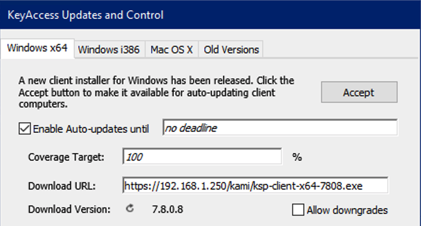Click the 'Coverage Target:' label
This screenshot has height=226, width=421.
(x=66, y=157)
